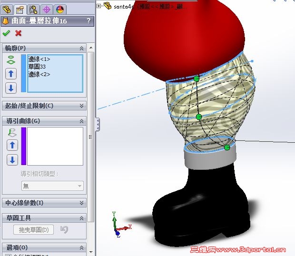Collapse the panel using the splitter arrows
This screenshot has width=295, height=256.
[x=98, y=124]
